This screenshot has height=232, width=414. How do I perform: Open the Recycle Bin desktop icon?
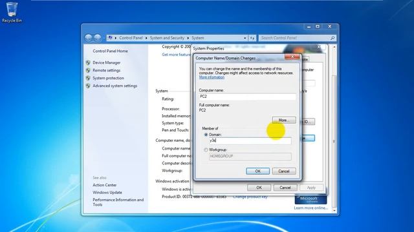tap(12, 12)
